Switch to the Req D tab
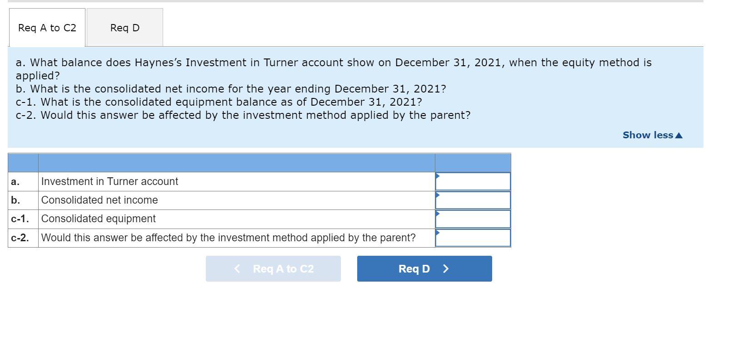The width and height of the screenshot is (743, 346). pyautogui.click(x=124, y=28)
